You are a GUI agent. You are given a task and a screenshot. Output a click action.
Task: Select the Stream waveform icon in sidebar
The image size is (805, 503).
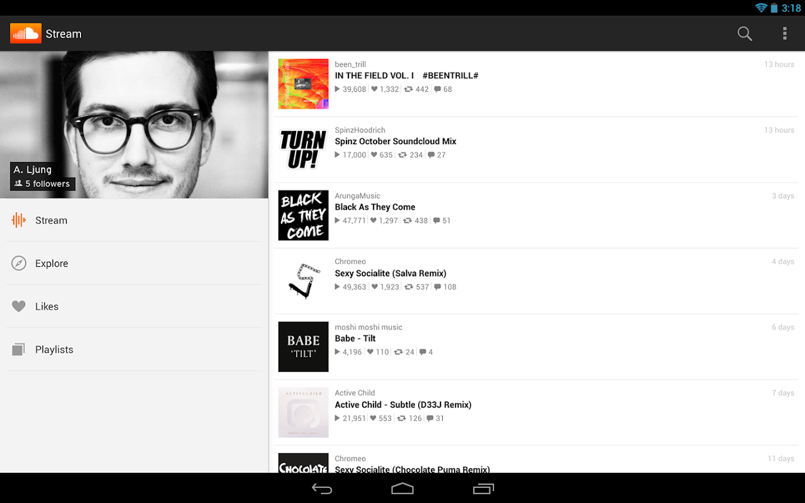point(19,220)
